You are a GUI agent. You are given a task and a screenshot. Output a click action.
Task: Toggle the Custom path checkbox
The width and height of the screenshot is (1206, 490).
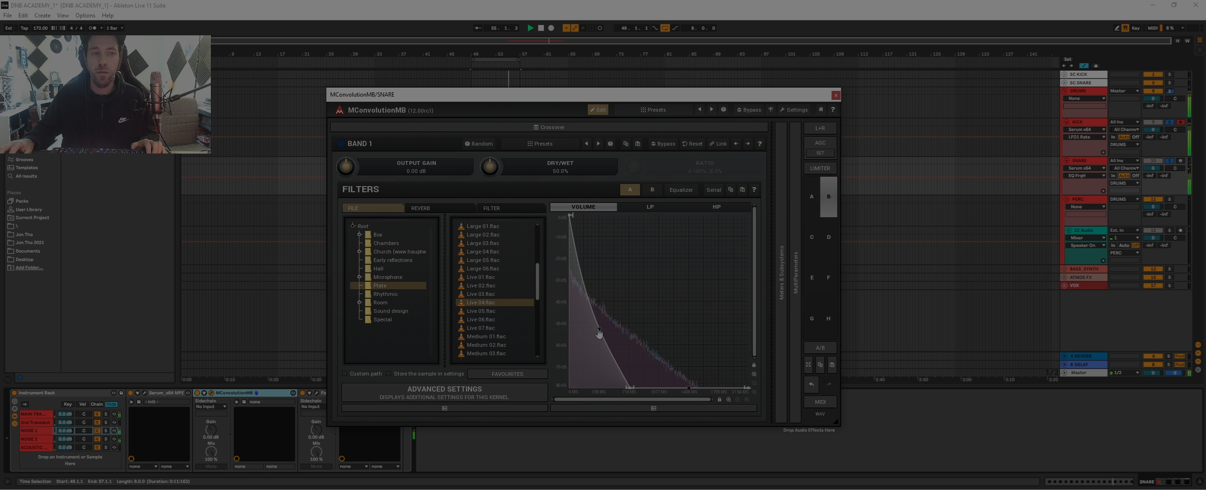tap(345, 374)
